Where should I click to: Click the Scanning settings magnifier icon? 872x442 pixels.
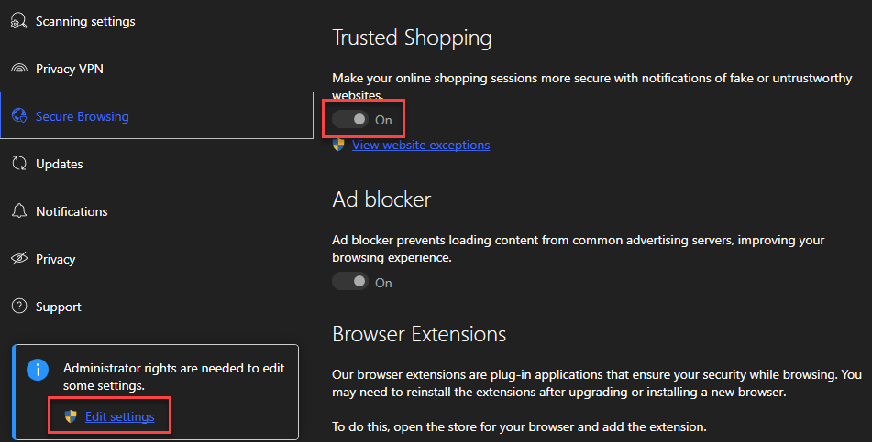click(x=18, y=21)
